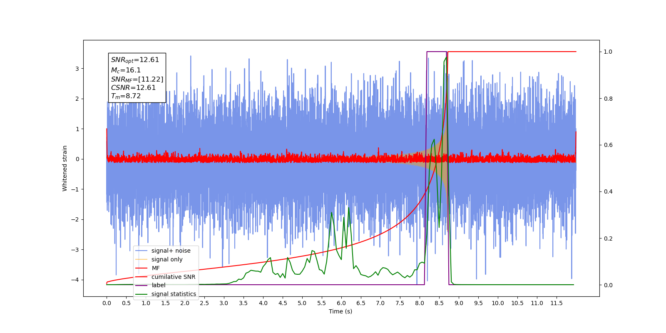Click the 1.5 tick label on the time axis
This screenshot has width=666, height=333.
point(165,303)
